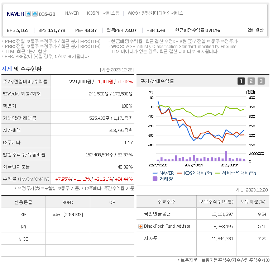Expand BlackRock Fund Advisor shareholder row
The height and width of the screenshot is (265, 273).
[x=140, y=227]
